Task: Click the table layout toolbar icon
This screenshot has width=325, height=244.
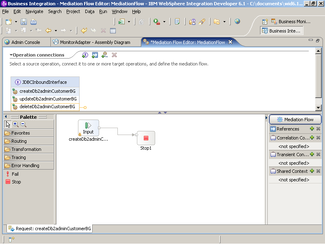Action: (113, 31)
